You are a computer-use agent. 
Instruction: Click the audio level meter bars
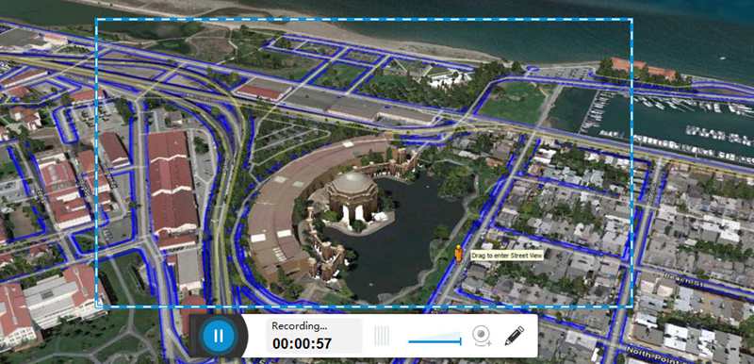[383, 336]
